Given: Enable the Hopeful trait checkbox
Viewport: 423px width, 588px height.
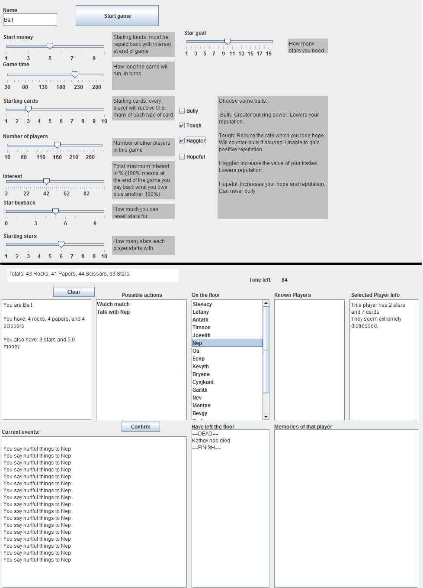Looking at the screenshot, I should pos(182,157).
